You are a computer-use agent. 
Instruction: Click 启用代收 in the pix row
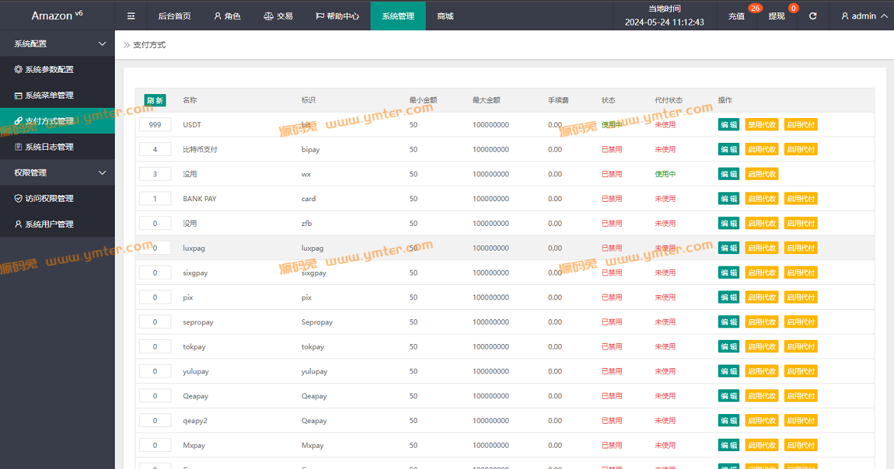(762, 297)
